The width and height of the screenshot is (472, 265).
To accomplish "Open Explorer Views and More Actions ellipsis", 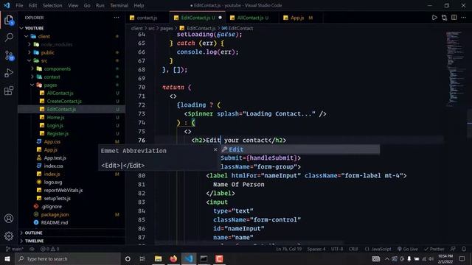I will [117, 18].
